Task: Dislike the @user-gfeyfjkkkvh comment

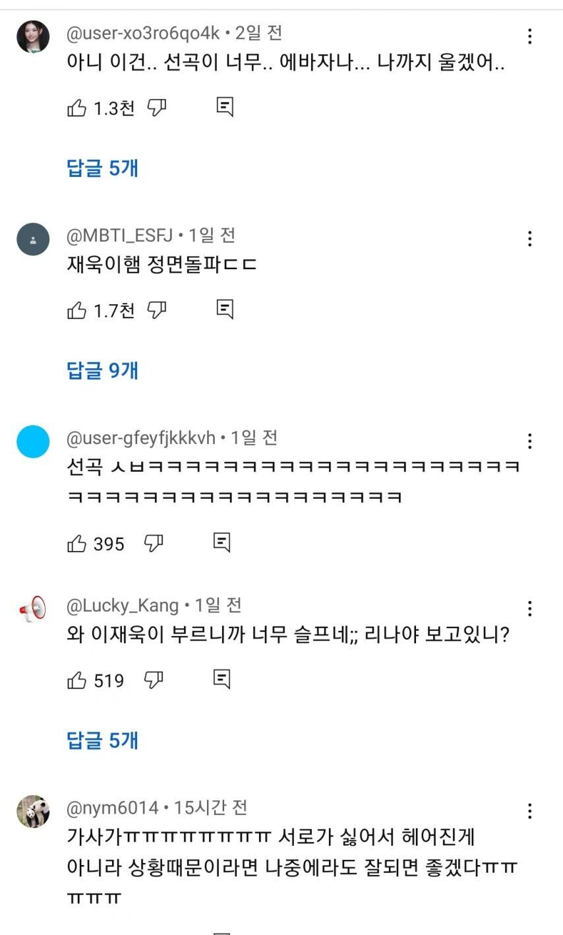Action: tap(154, 544)
